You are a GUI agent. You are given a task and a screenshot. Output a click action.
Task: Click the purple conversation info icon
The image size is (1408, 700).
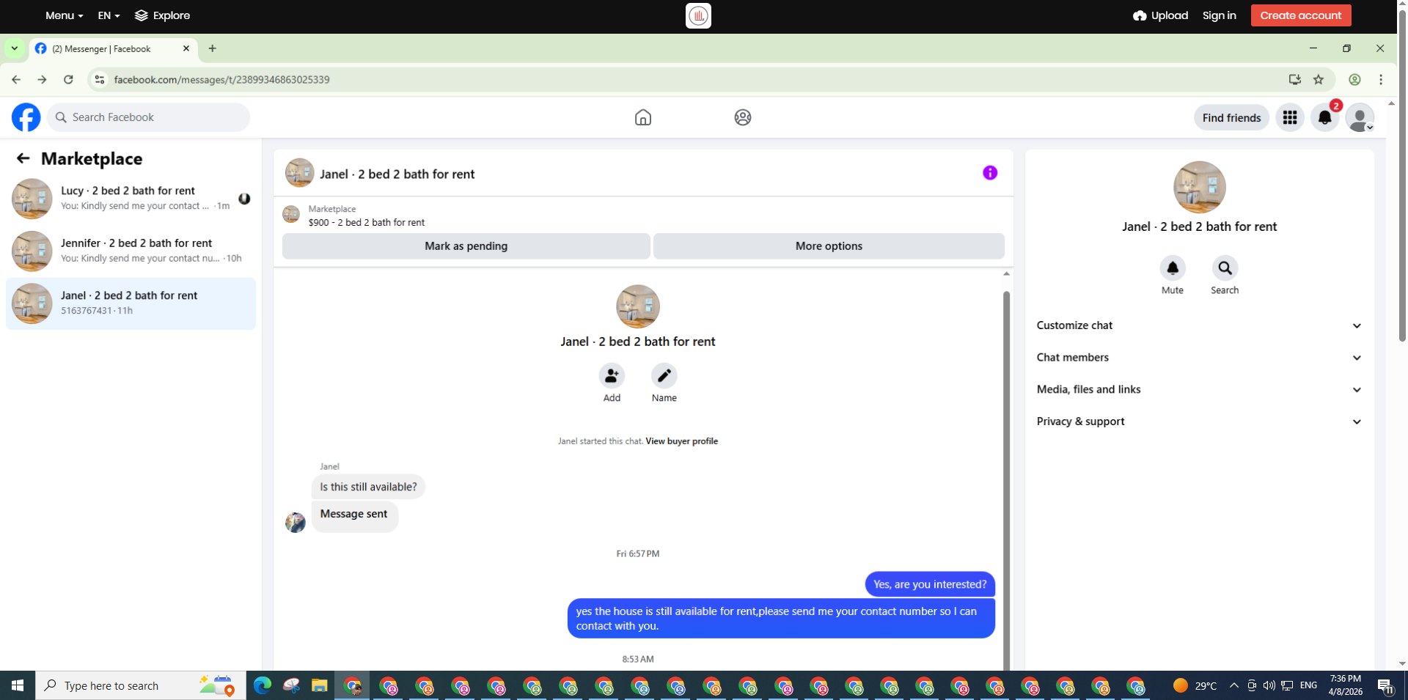pos(990,173)
